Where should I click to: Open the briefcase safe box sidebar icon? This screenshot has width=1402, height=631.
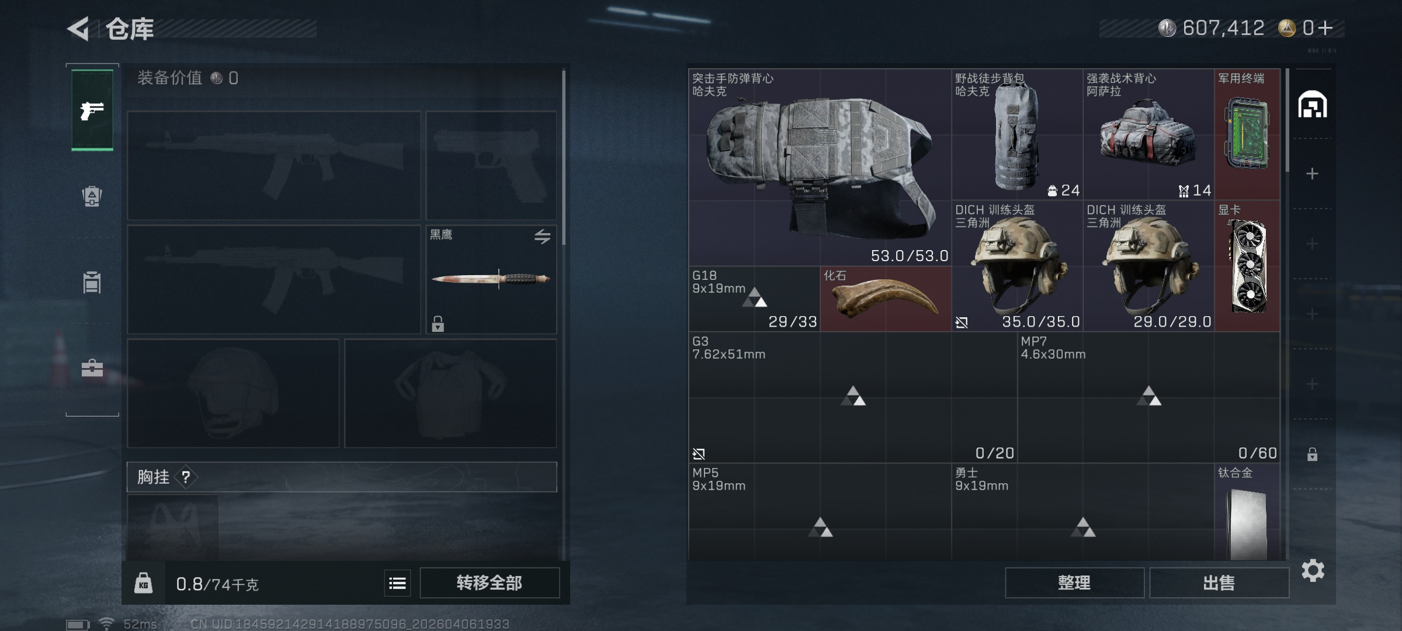pos(92,367)
